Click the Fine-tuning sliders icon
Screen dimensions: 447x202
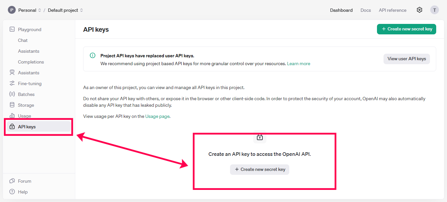[12, 83]
